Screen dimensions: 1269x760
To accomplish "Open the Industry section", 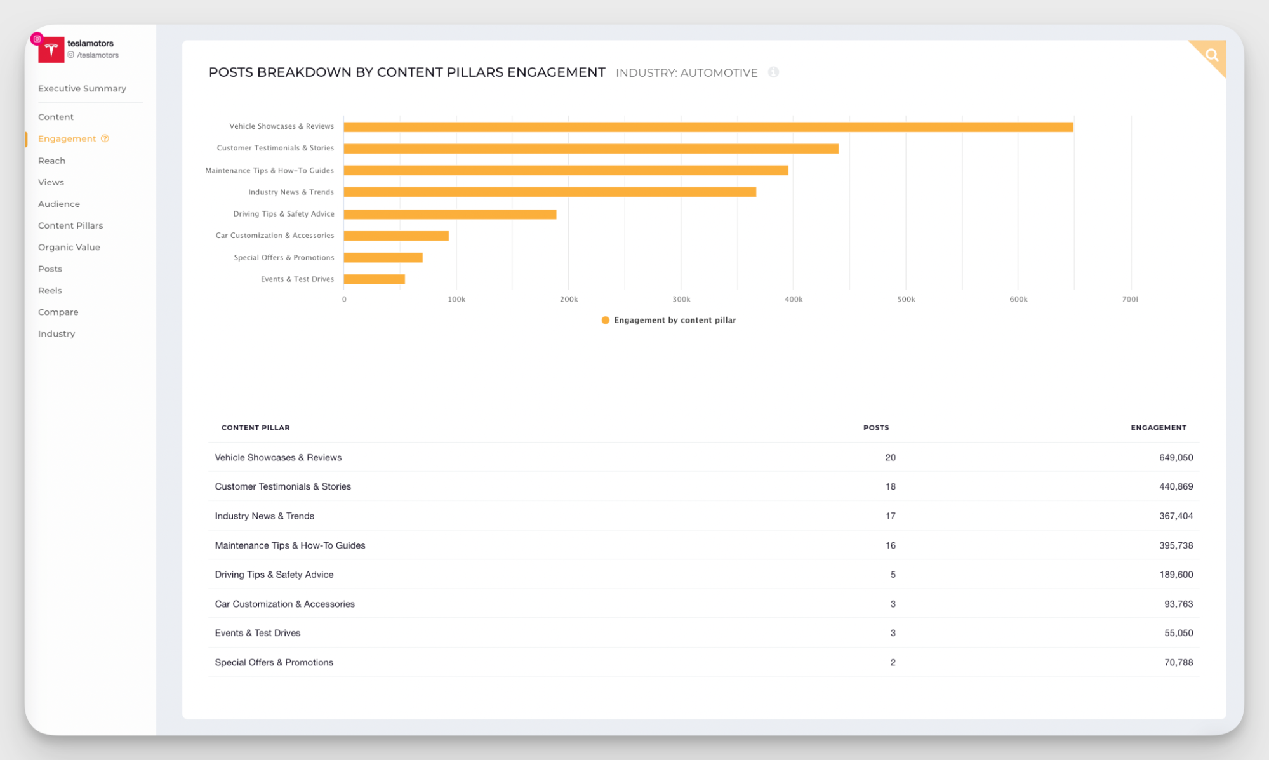I will pos(56,333).
